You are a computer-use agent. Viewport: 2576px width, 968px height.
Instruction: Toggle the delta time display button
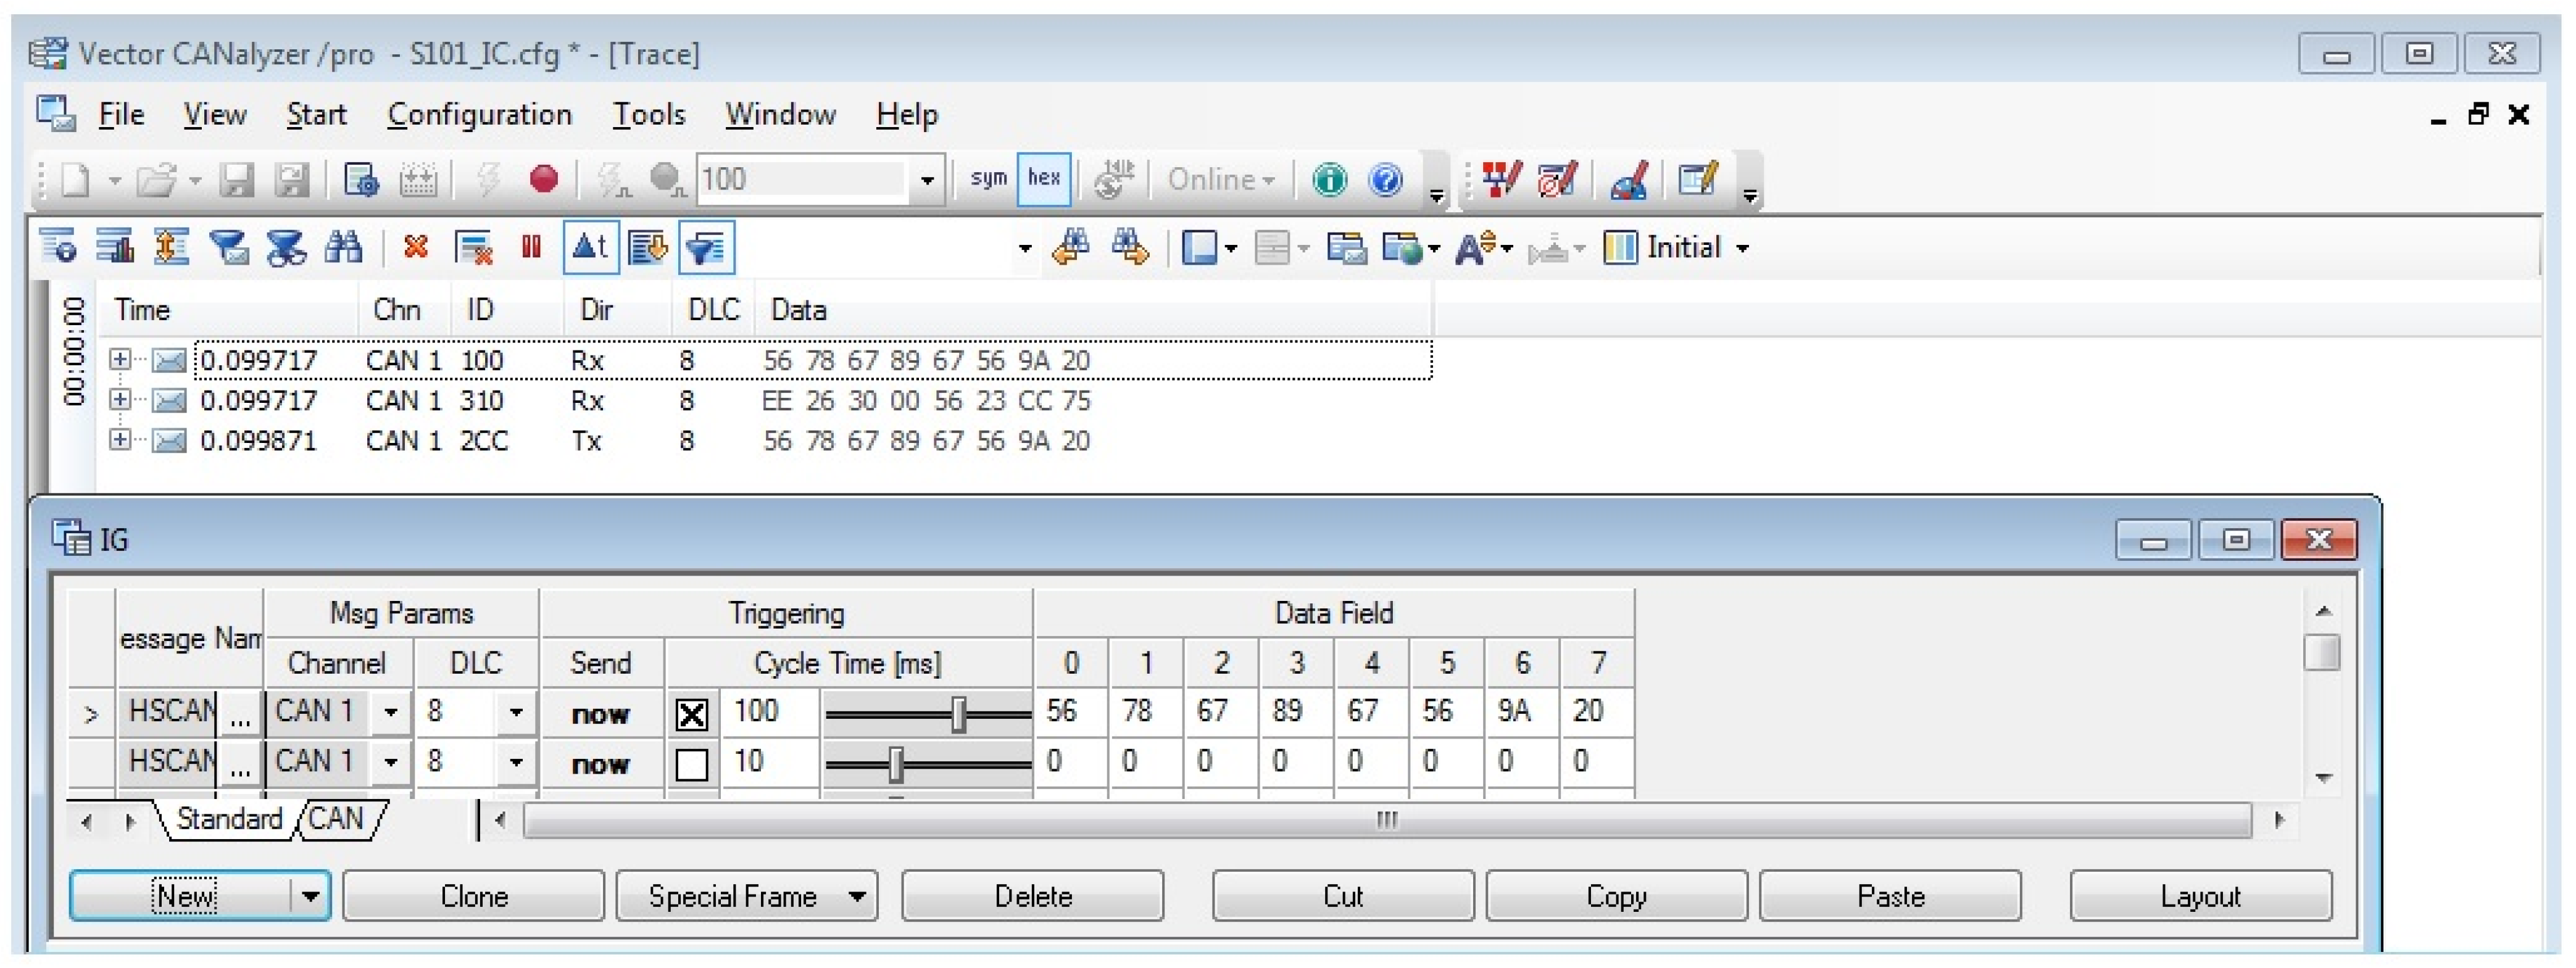tap(590, 247)
